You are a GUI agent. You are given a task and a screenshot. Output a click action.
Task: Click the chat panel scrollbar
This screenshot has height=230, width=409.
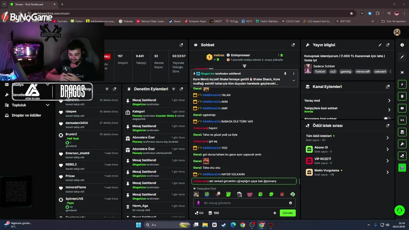299,181
